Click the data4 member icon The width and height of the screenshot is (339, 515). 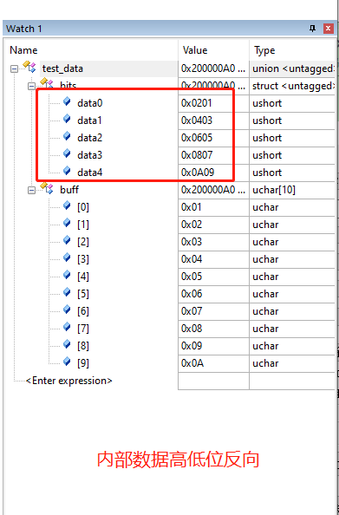(67, 171)
